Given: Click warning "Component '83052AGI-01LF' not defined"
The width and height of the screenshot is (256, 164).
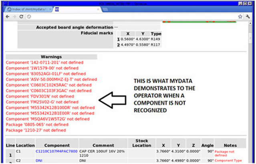Looking at the screenshot, I should tap(46, 74).
